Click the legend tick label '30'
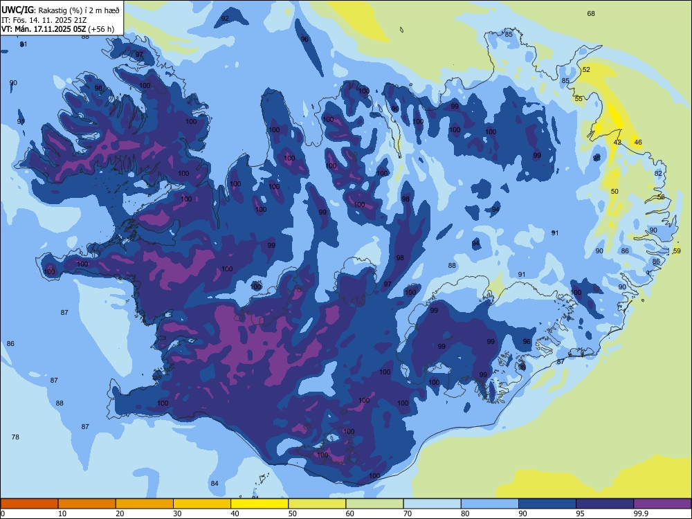 coord(177,513)
